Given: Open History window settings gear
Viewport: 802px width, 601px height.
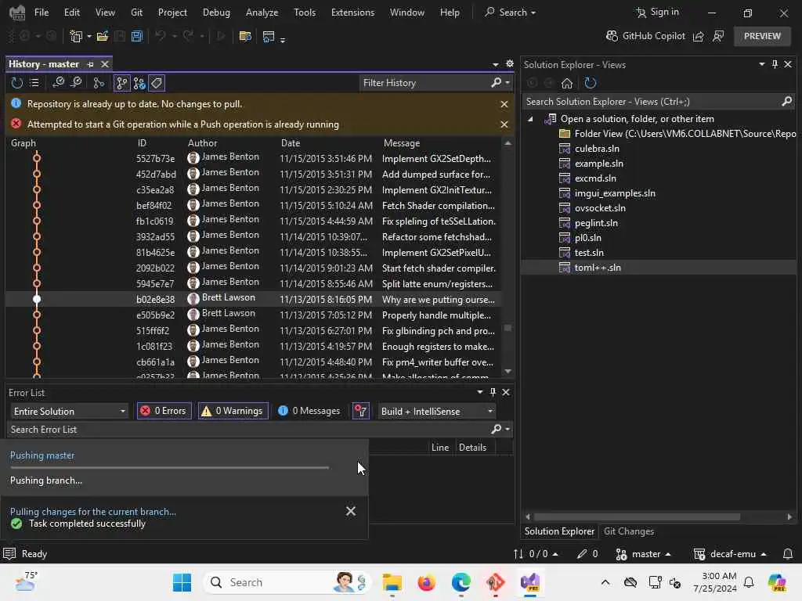Looking at the screenshot, I should 509,64.
